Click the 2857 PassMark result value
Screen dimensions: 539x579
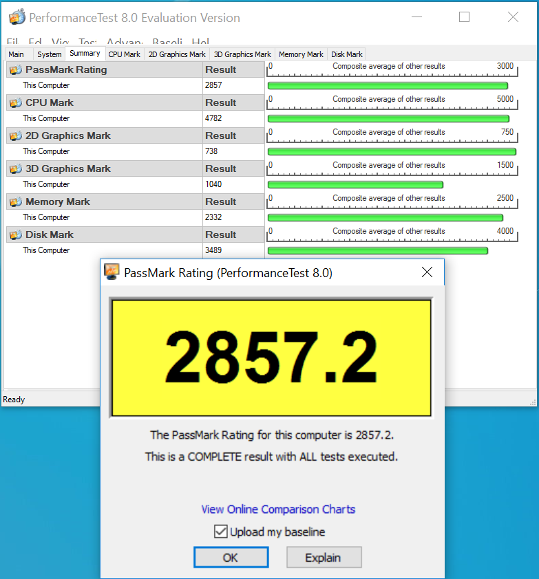click(213, 85)
